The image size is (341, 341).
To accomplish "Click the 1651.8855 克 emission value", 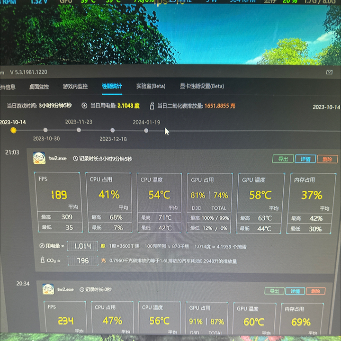I will [220, 106].
